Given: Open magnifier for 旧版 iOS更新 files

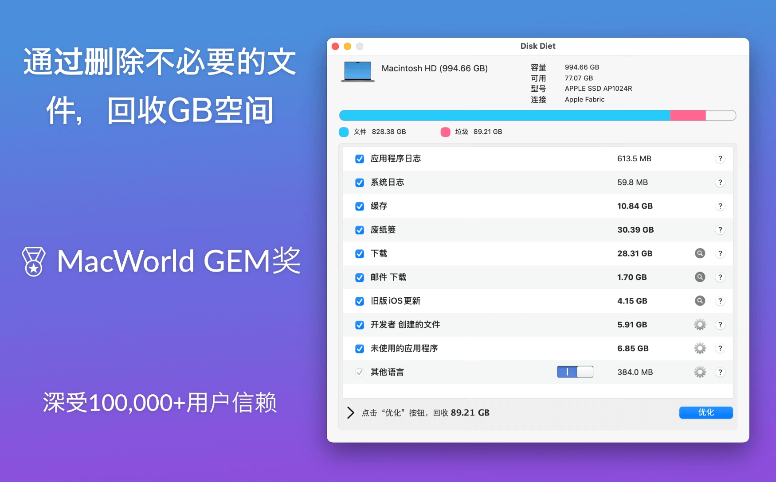Looking at the screenshot, I should (x=700, y=301).
